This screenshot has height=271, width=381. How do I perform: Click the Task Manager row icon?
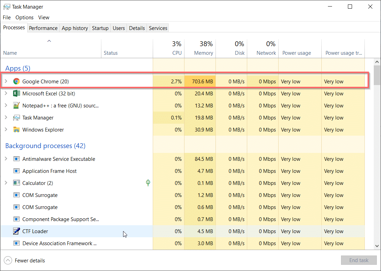pos(17,118)
